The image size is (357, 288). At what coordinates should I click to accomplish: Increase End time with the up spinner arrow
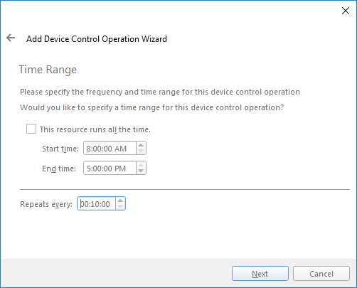(x=141, y=165)
